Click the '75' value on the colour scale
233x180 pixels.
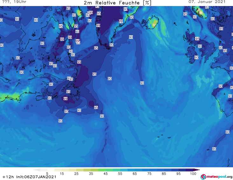click(x=149, y=174)
